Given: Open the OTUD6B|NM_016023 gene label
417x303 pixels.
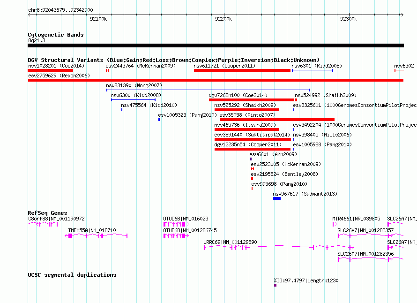Looking at the screenshot, I should point(186,219).
